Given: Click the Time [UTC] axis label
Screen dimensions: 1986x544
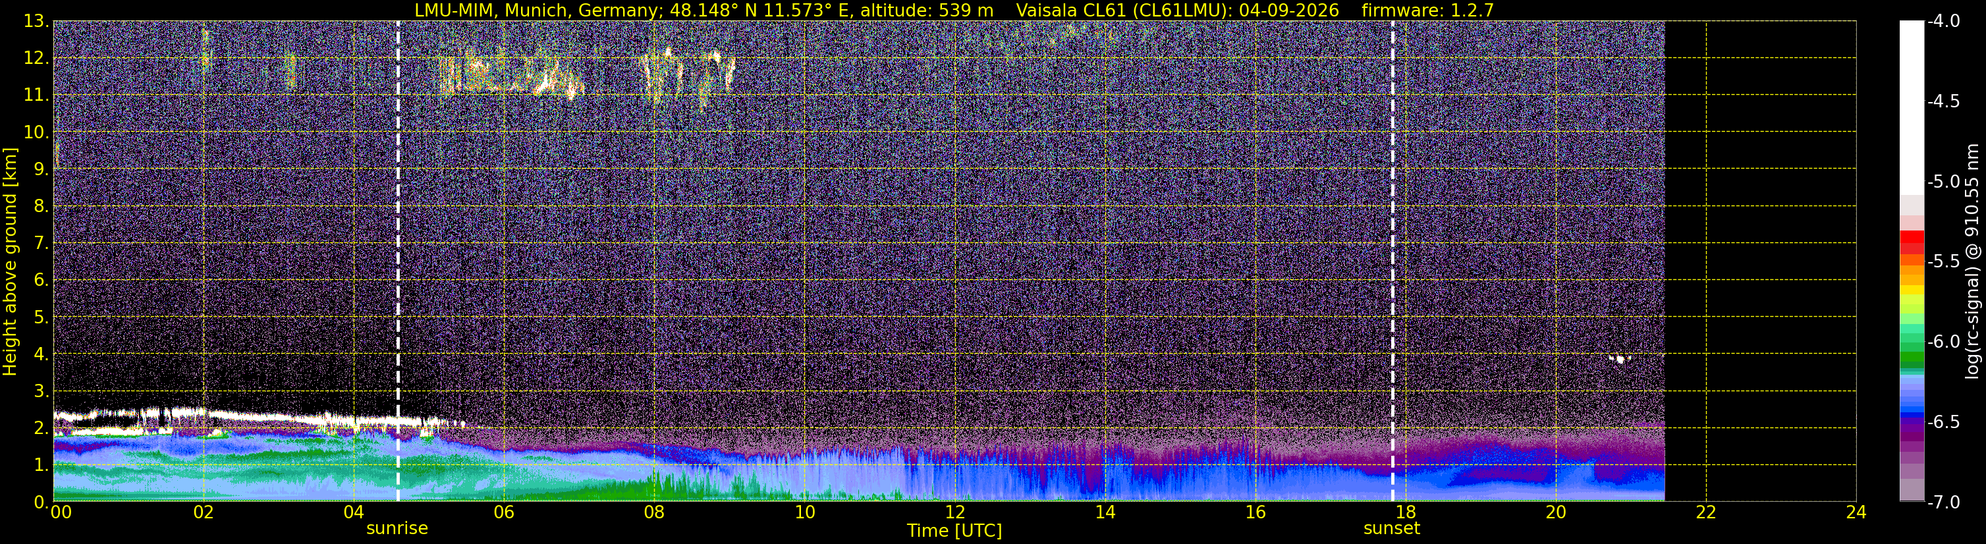Looking at the screenshot, I should 954,531.
